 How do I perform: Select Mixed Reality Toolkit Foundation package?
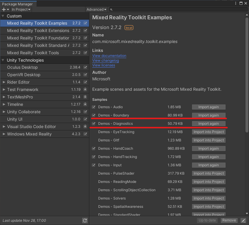[x=45, y=38]
